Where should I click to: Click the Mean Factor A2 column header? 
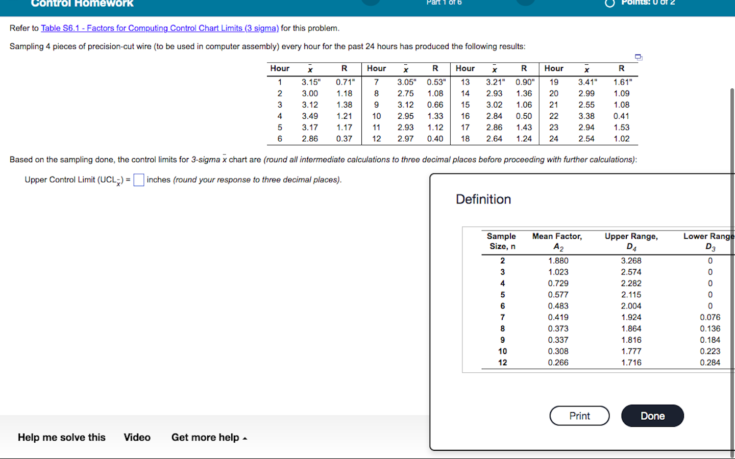(557, 241)
